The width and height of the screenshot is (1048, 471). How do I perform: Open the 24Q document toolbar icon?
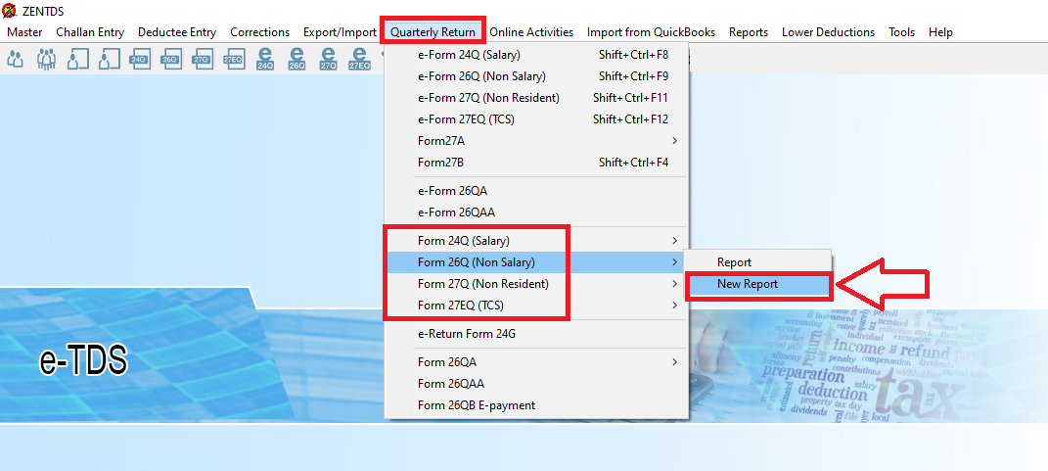pyautogui.click(x=140, y=59)
